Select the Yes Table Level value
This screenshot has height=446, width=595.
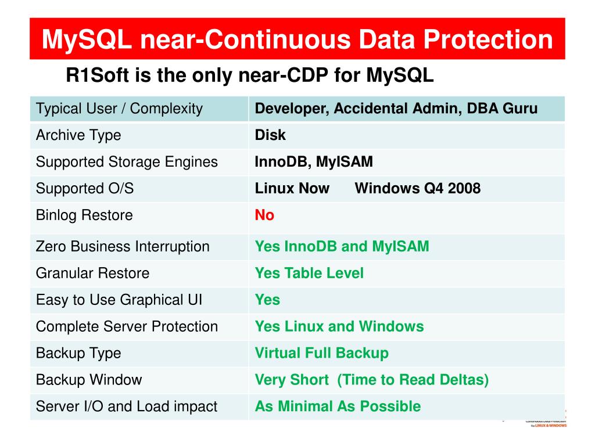[x=309, y=274]
